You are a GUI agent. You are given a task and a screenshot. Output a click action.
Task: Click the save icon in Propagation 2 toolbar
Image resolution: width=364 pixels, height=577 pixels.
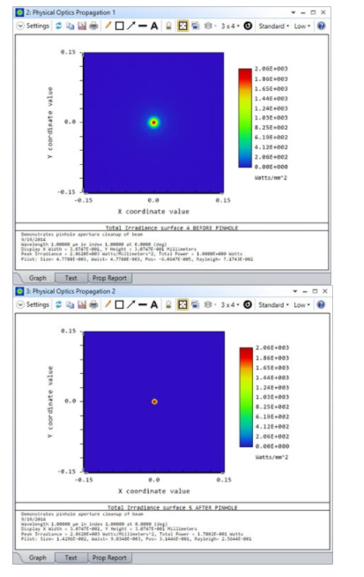[82, 304]
